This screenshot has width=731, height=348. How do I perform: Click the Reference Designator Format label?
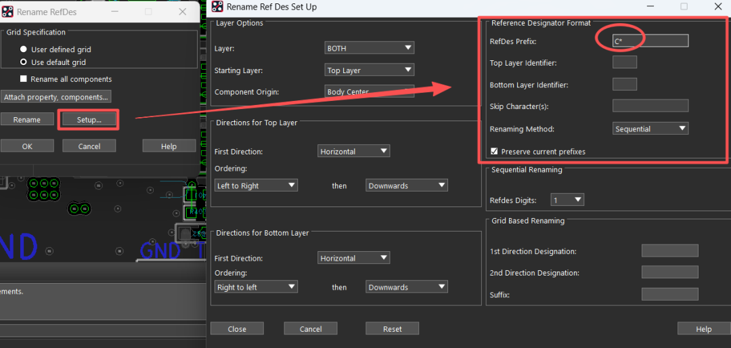541,23
